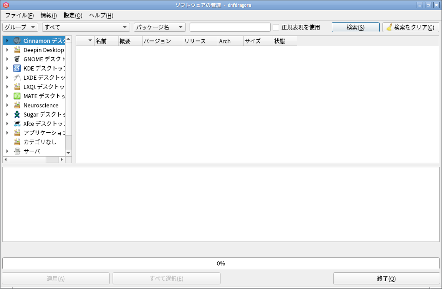Select the Deepin Desktop group row
Image resolution: width=442 pixels, height=289 pixels.
(x=34, y=50)
